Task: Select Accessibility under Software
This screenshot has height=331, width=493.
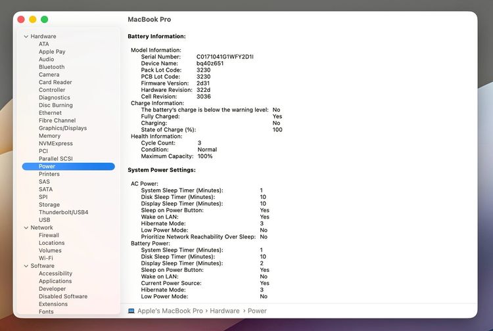Action: tap(55, 273)
